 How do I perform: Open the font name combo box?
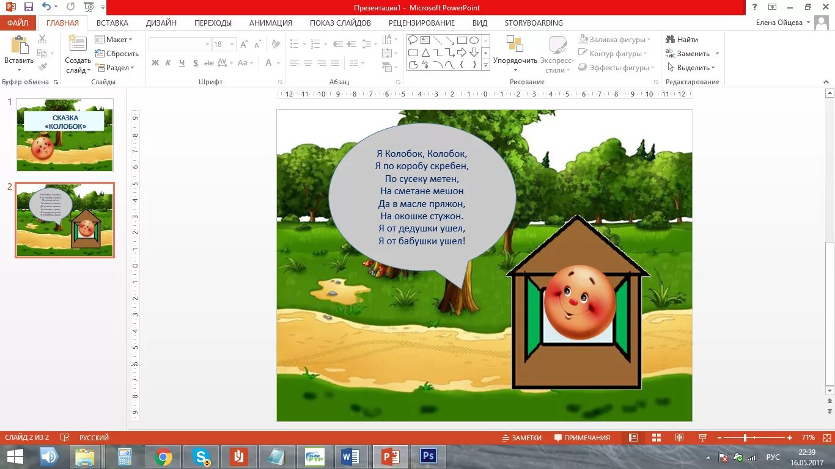point(180,45)
